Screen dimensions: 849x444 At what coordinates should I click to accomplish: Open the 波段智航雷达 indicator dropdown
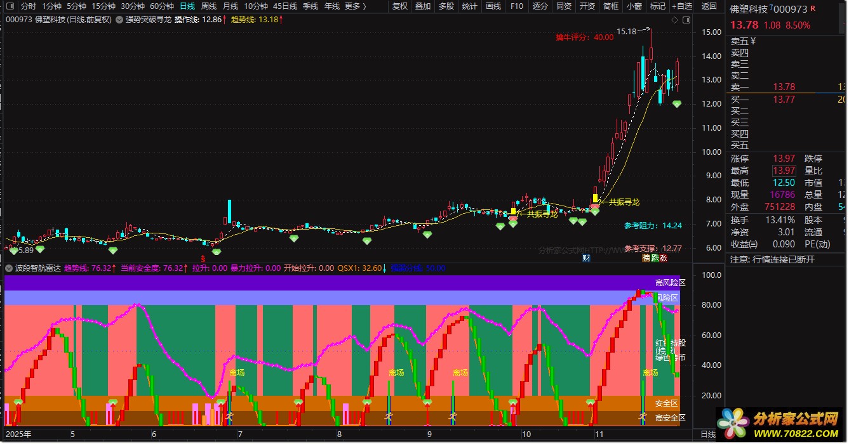tap(9, 268)
